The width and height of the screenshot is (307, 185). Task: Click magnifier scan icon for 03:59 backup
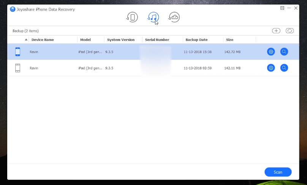(x=284, y=68)
